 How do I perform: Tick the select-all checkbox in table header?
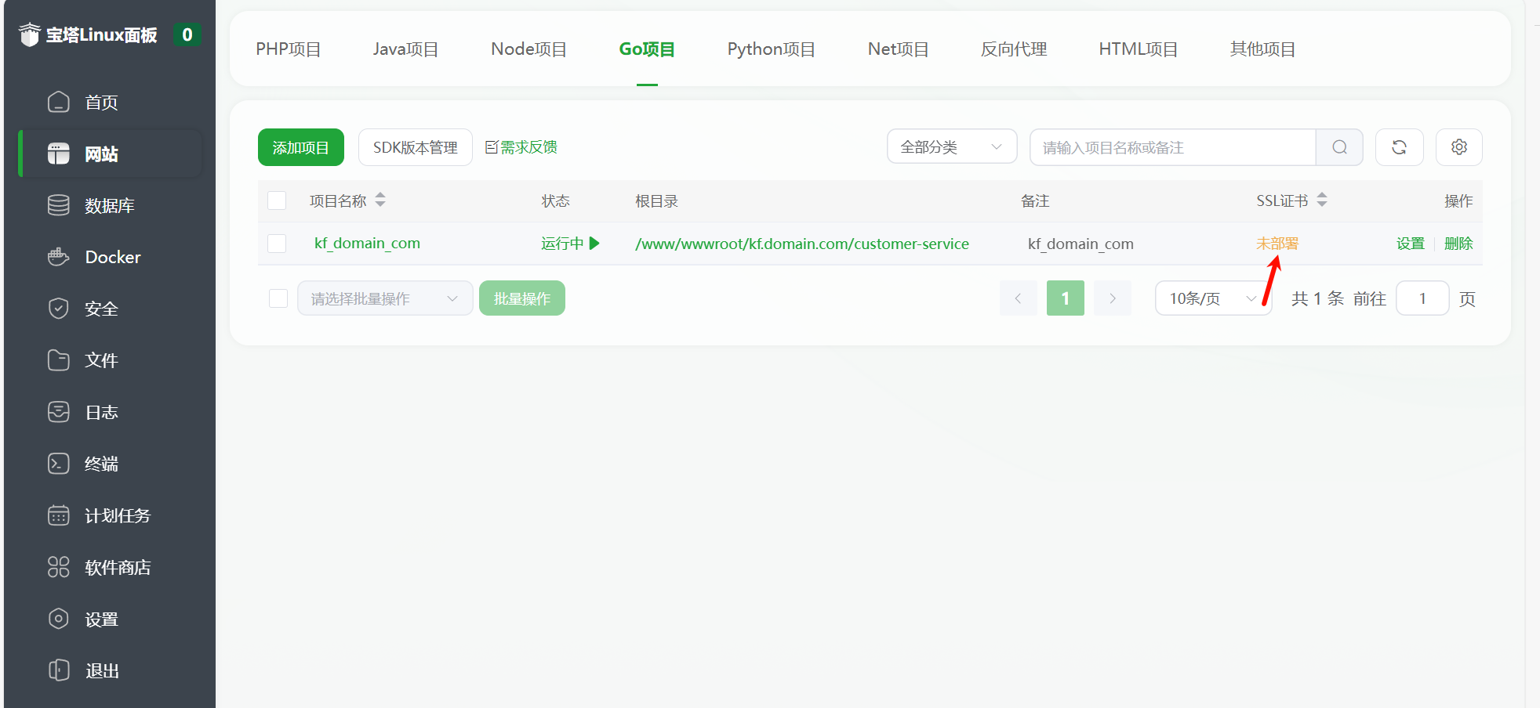click(x=277, y=200)
